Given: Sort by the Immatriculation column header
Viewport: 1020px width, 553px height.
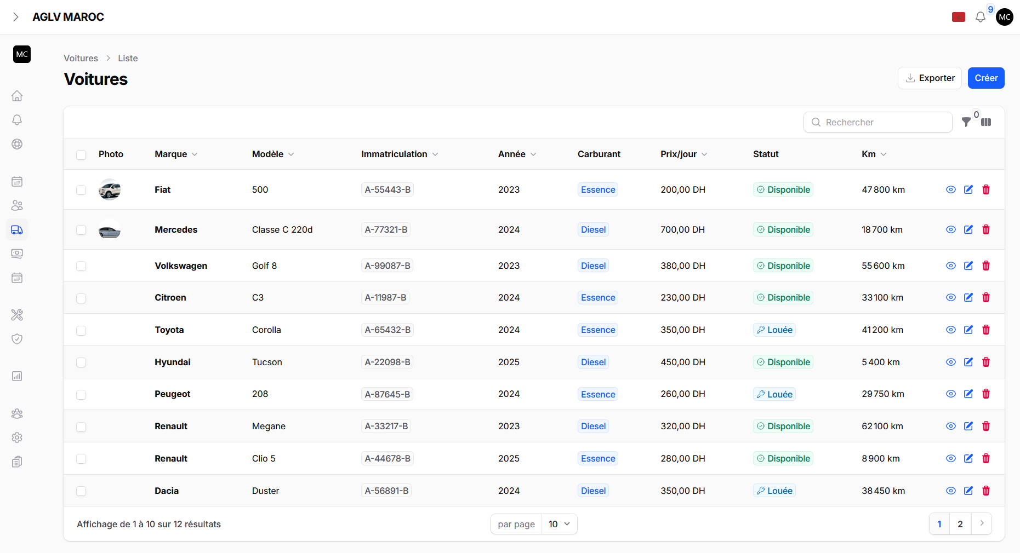Looking at the screenshot, I should click(400, 154).
